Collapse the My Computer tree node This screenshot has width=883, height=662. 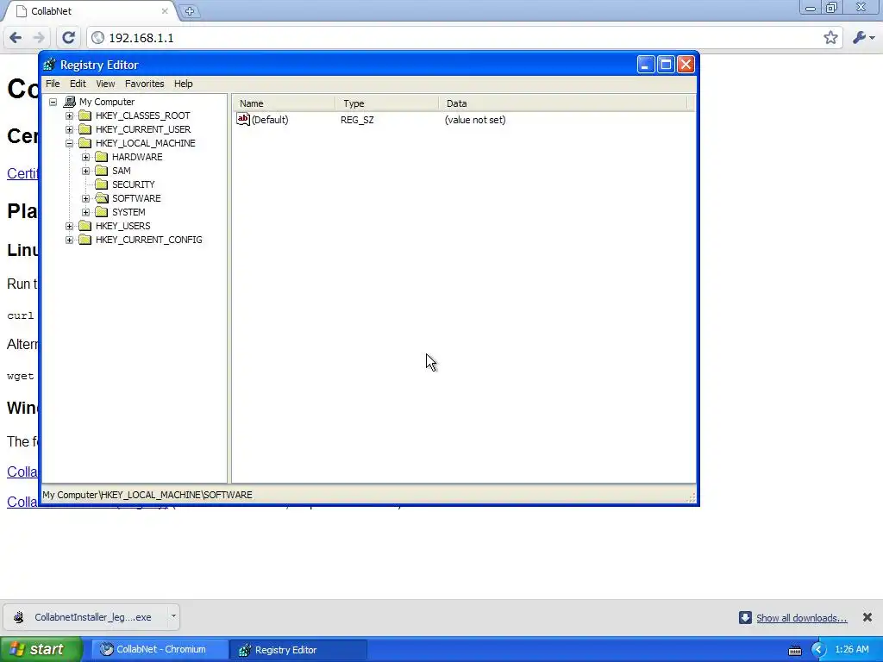53,102
